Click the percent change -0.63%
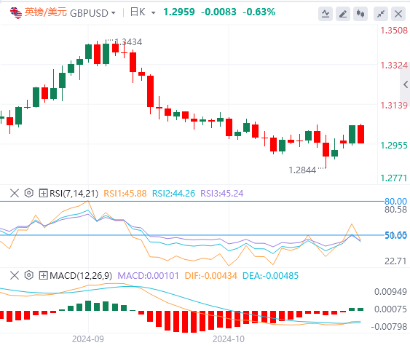 coord(259,12)
